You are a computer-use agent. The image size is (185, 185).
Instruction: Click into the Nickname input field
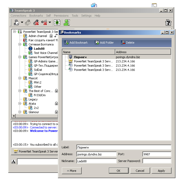[96, 161]
